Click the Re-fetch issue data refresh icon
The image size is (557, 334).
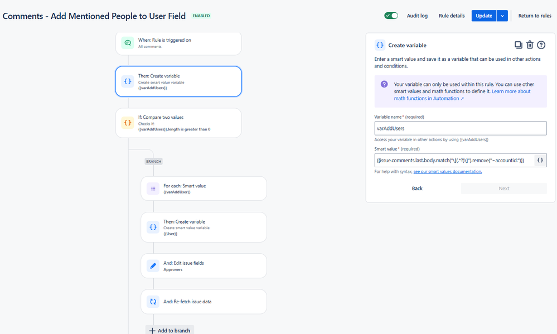pyautogui.click(x=153, y=302)
